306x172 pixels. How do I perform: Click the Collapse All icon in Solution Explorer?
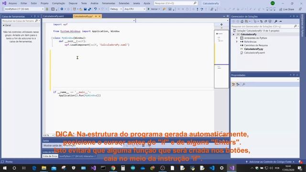pos(266,21)
